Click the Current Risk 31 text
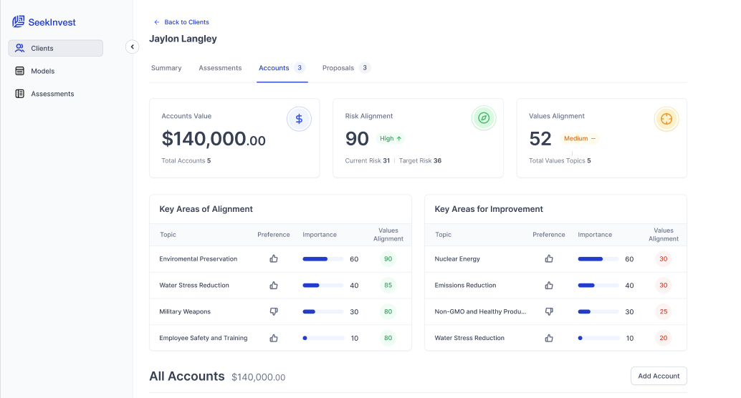The height and width of the screenshot is (398, 741). (x=367, y=160)
